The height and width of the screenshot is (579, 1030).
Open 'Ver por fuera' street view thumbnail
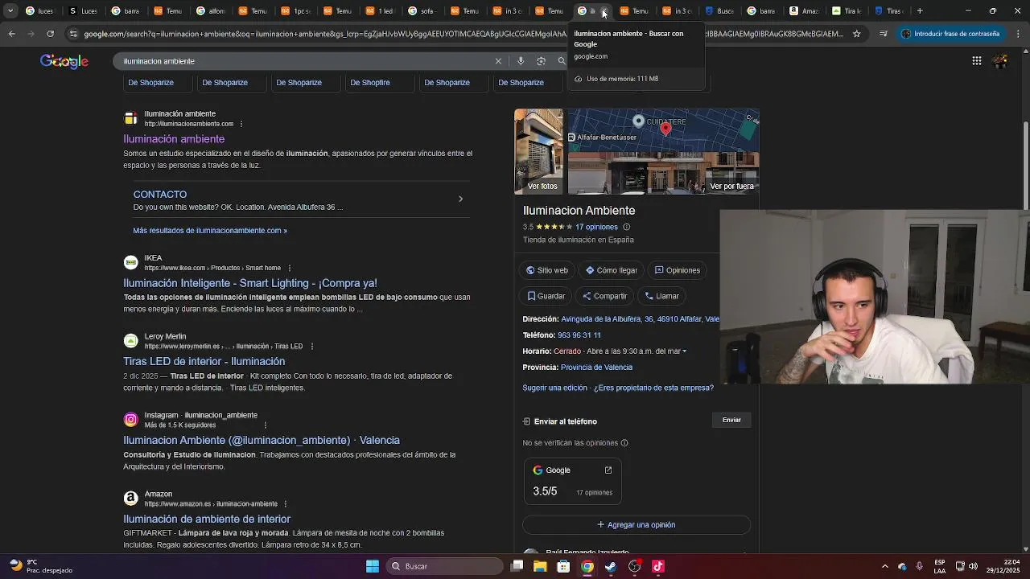click(663, 175)
